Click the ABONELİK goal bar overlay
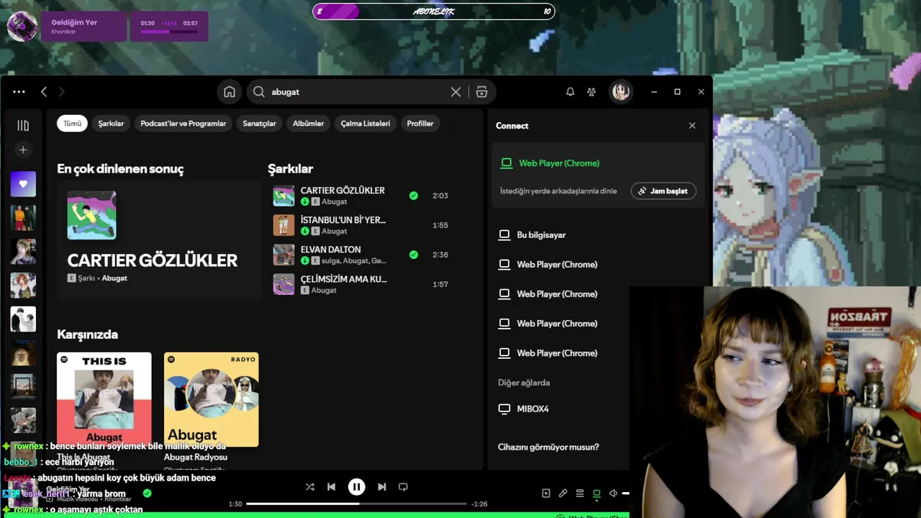The width and height of the screenshot is (921, 518). point(434,11)
